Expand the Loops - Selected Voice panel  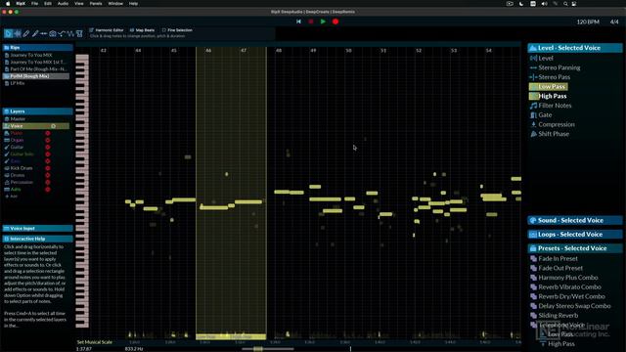[x=575, y=235]
